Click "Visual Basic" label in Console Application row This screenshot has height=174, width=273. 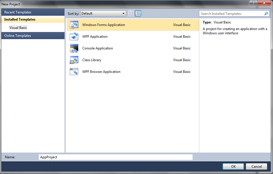click(x=182, y=48)
